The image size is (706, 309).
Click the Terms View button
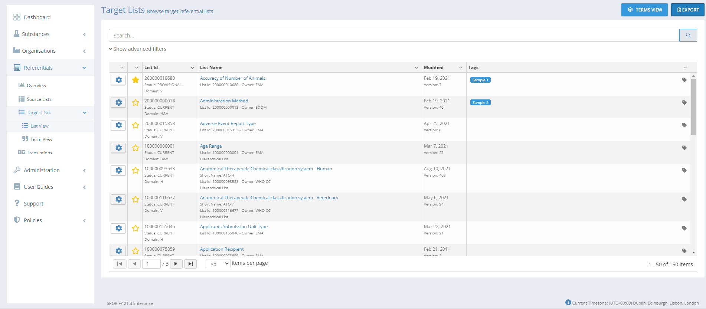click(644, 10)
